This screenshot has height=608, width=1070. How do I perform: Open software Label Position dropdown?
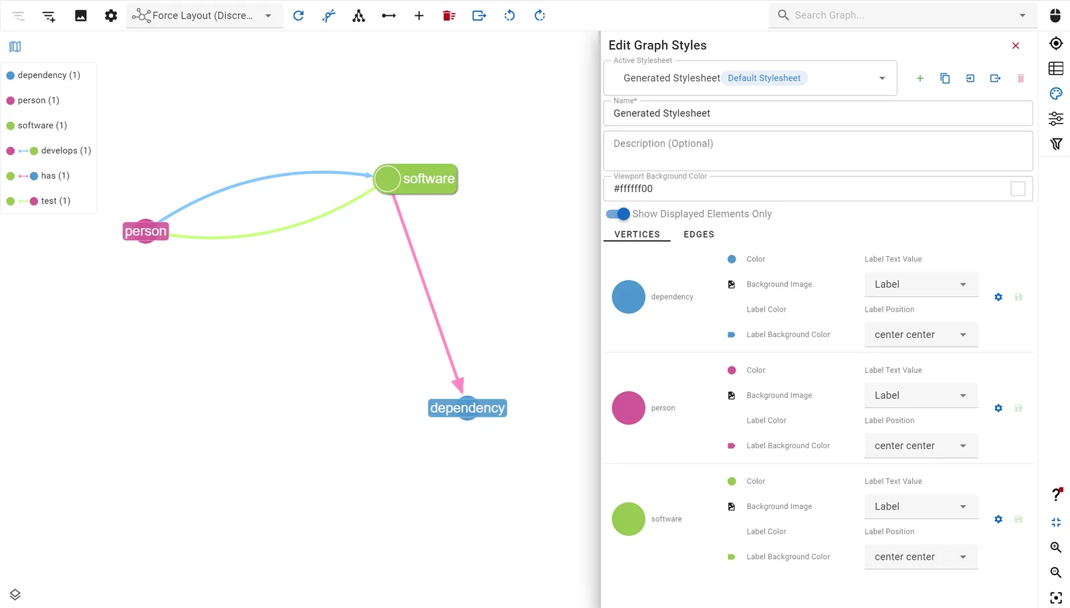pyautogui.click(x=921, y=556)
